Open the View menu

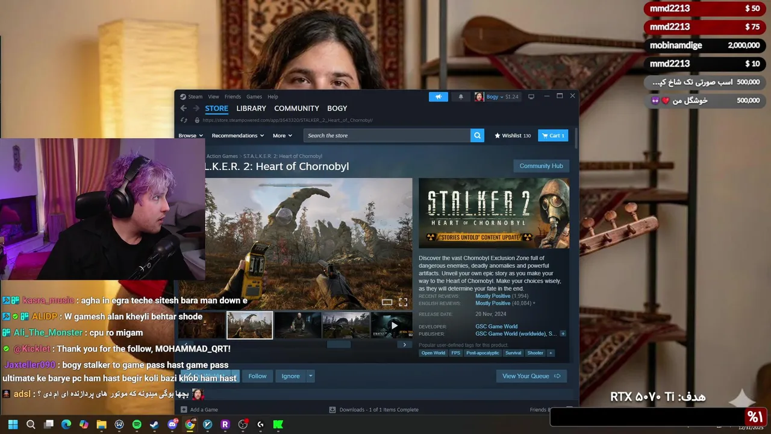[214, 96]
